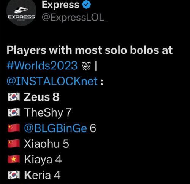Select the TheShy 7 text line
The height and width of the screenshot is (184, 190).
click(x=48, y=113)
